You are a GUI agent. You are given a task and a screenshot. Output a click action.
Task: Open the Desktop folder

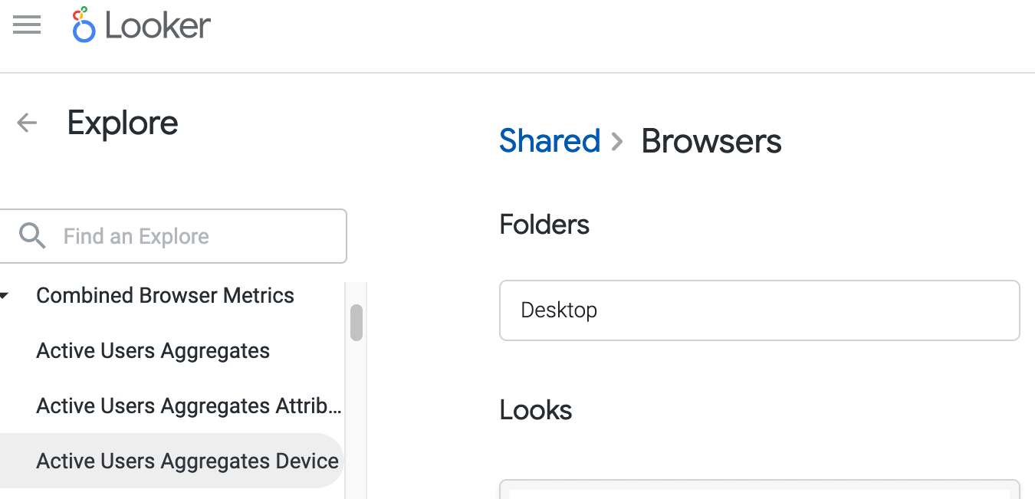coord(758,310)
